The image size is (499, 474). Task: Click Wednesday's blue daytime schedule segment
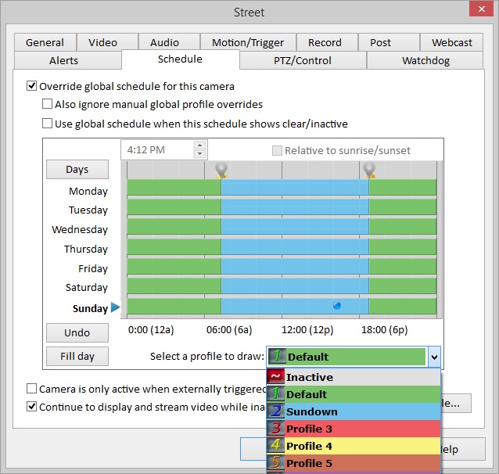295,227
